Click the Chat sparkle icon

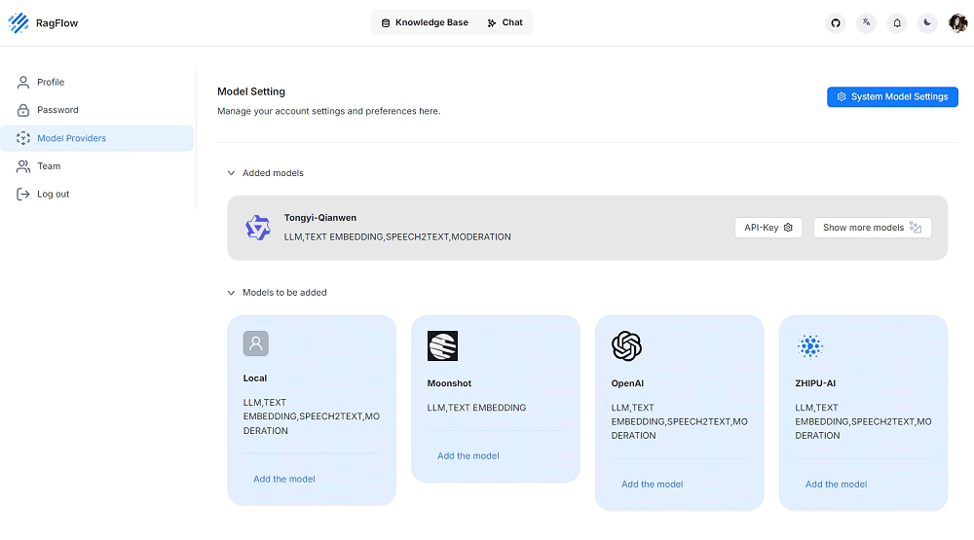click(x=491, y=23)
